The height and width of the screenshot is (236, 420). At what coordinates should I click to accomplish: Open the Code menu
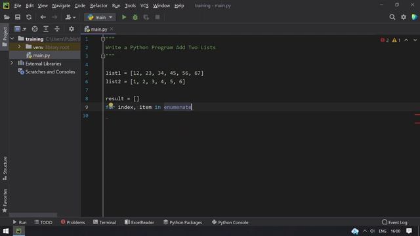pyautogui.click(x=80, y=6)
